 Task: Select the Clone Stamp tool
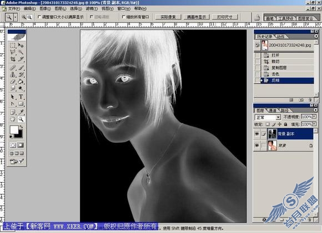(x=13, y=74)
